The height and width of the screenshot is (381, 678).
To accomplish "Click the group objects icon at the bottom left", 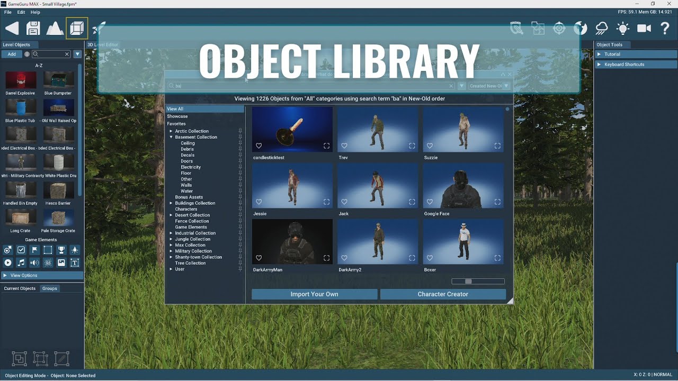I will [19, 359].
